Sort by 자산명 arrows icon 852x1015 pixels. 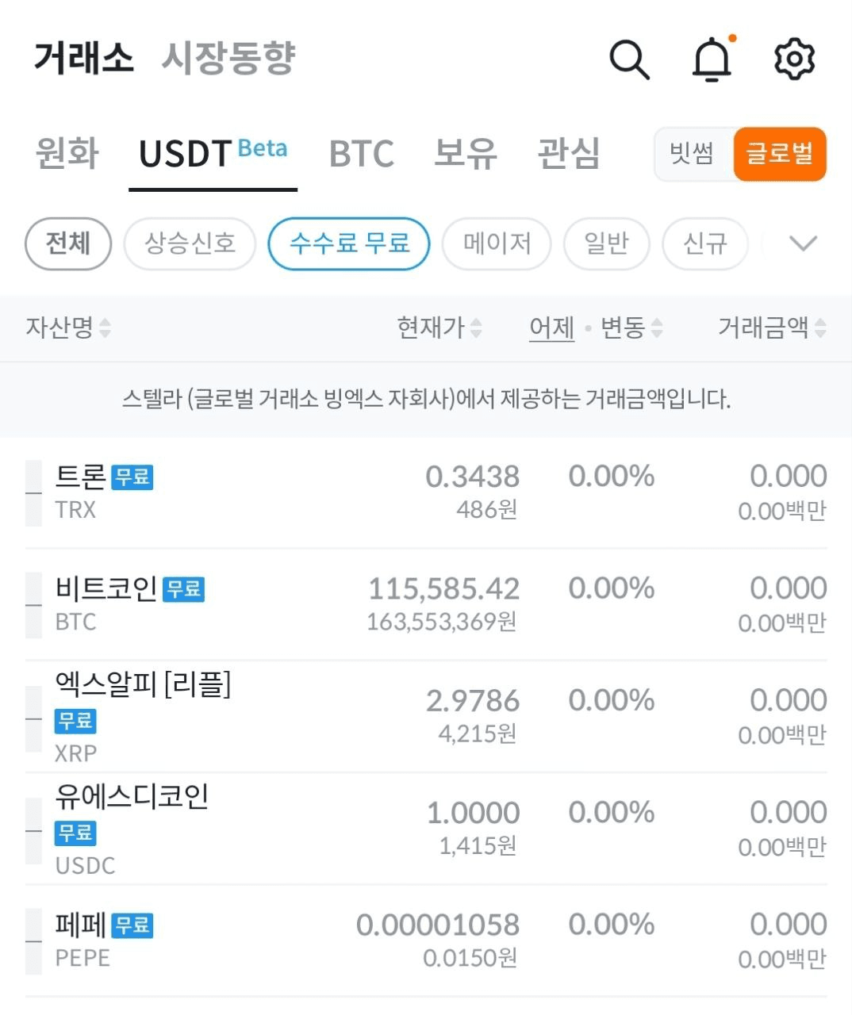(105, 327)
